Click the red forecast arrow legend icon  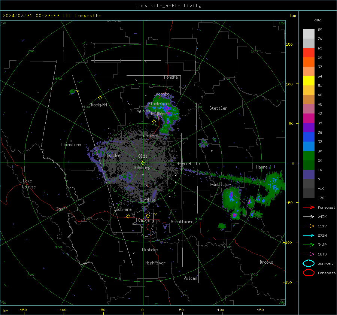[x=309, y=207]
